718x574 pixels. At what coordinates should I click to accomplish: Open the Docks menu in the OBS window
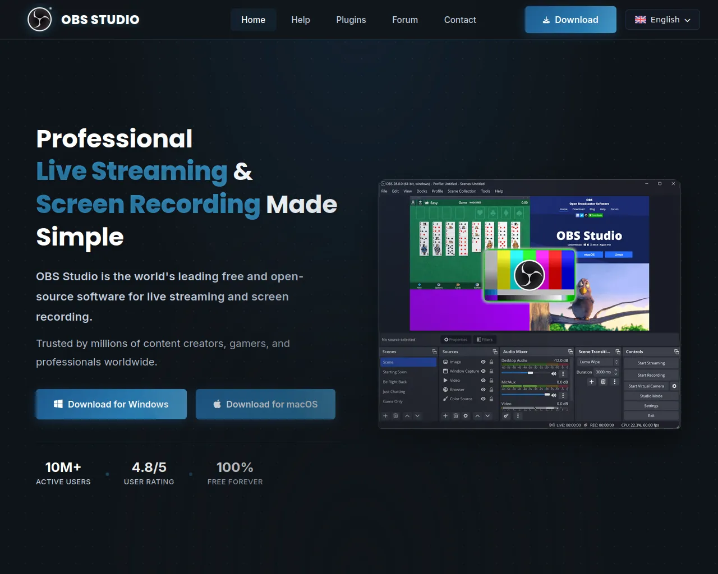coord(422,191)
